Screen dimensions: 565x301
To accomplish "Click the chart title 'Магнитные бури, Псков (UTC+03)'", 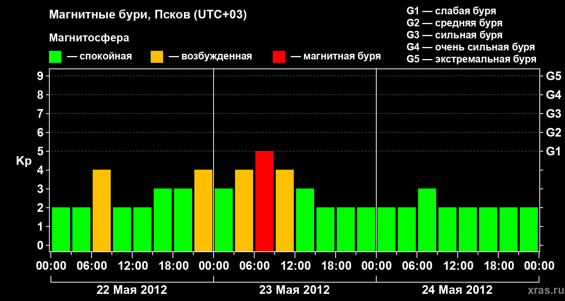I will pyautogui.click(x=148, y=15).
